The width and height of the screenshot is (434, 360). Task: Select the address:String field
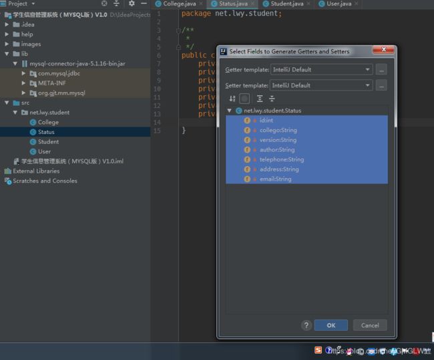click(x=306, y=169)
